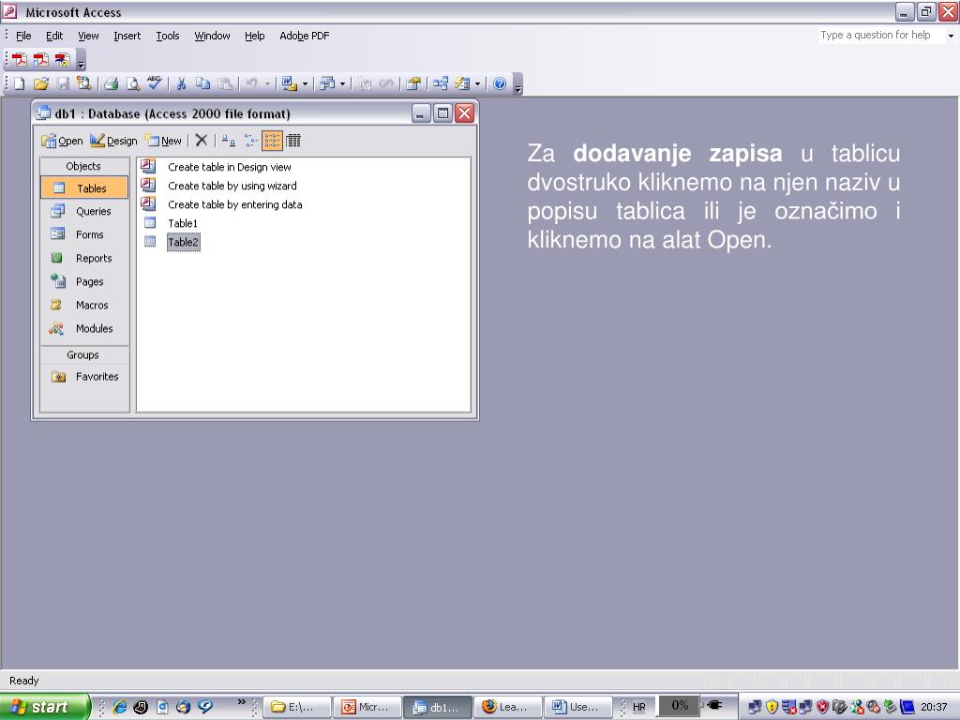The width and height of the screenshot is (960, 720).
Task: Select Modules in the Objects pane
Action: point(84,328)
